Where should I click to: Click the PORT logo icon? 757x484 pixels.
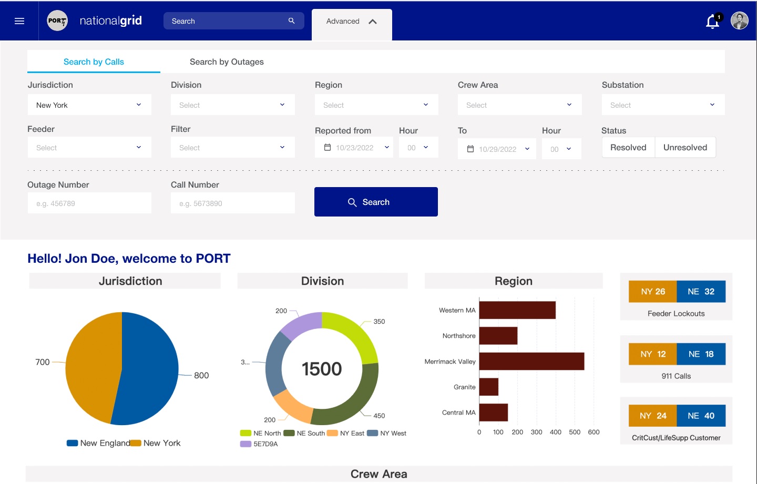(x=57, y=21)
